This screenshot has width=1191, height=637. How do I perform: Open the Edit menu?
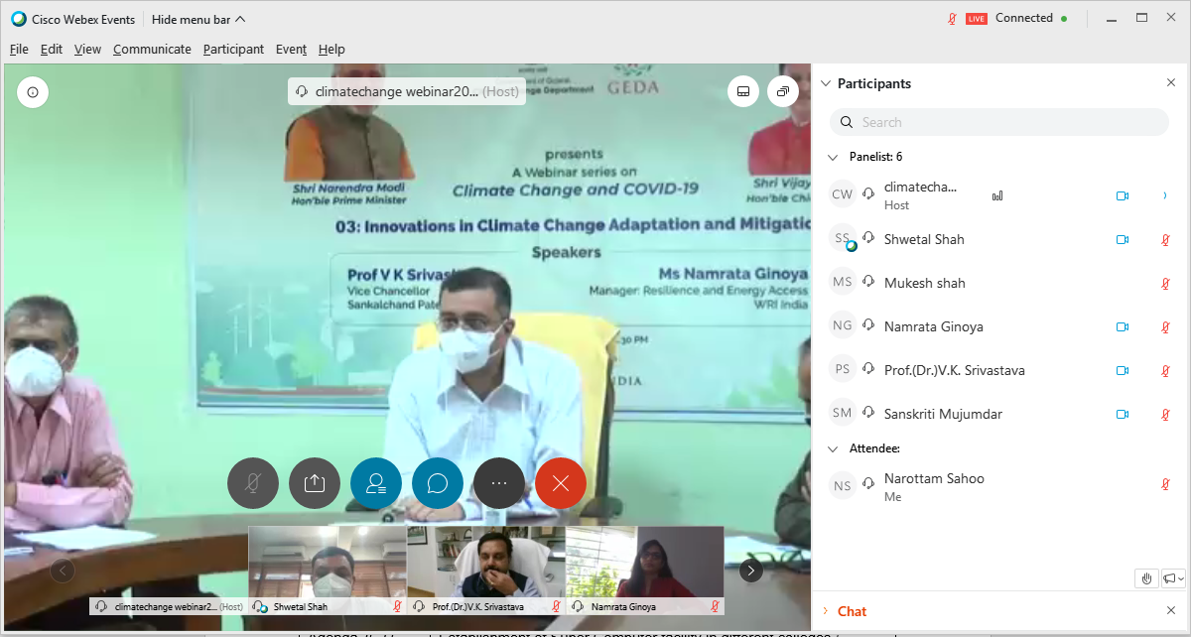click(52, 49)
